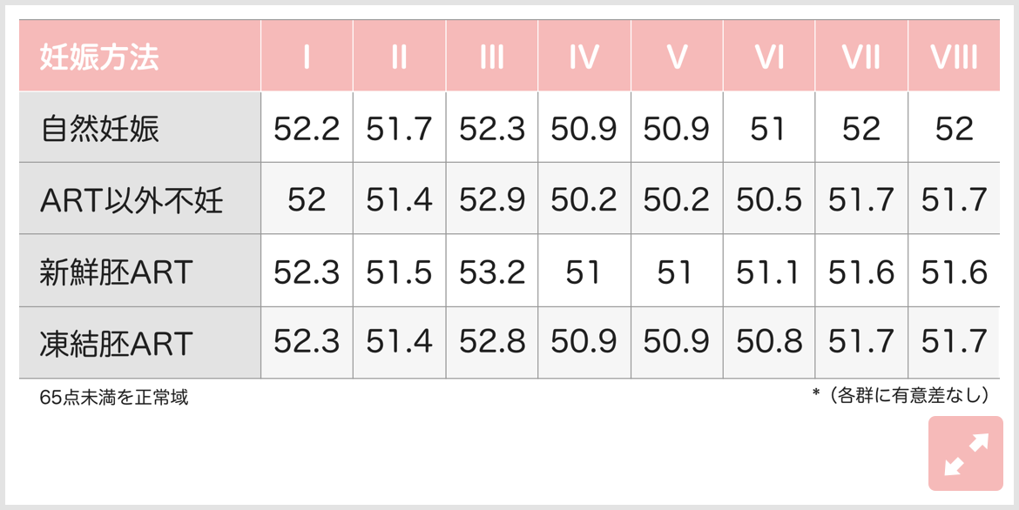Image resolution: width=1019 pixels, height=510 pixels.
Task: Click column header III
Action: coord(492,57)
